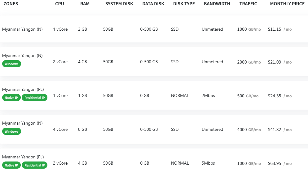Click the 2Mbps bandwidth value
This screenshot has height=177, width=308.
click(x=208, y=96)
